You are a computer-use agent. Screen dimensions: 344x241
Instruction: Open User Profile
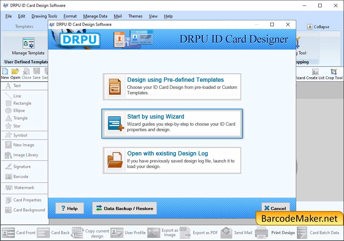point(128,233)
